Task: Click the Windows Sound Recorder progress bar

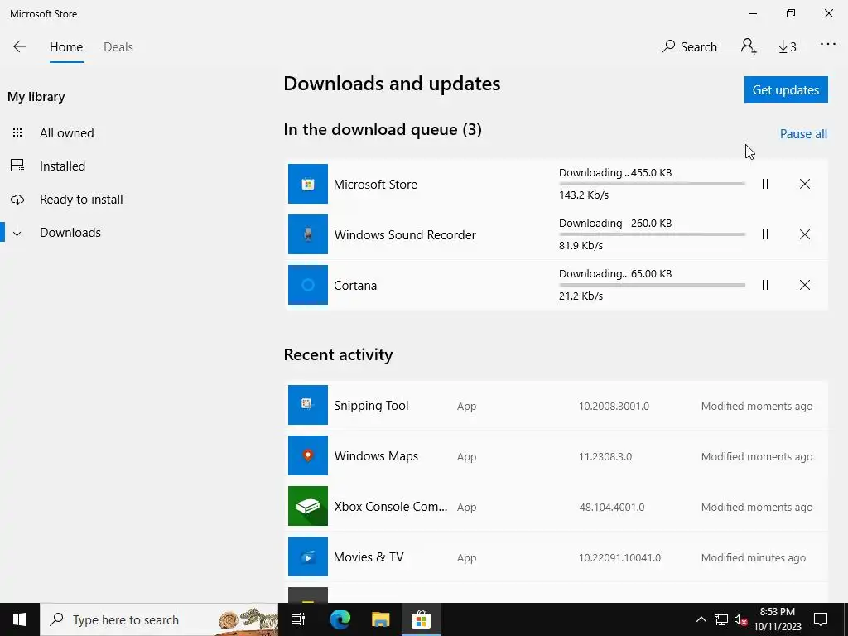Action: coord(652,234)
